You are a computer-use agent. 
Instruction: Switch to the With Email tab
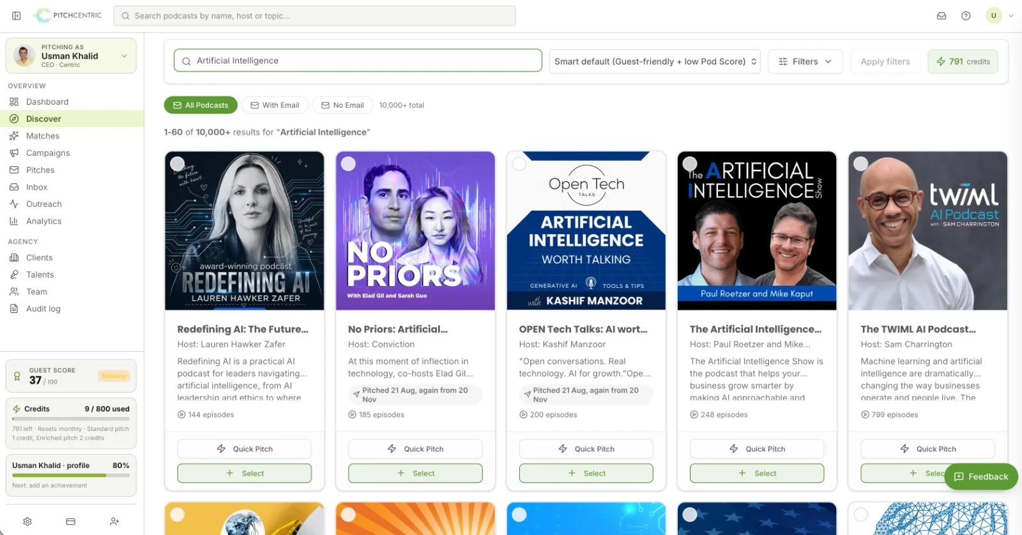point(275,105)
